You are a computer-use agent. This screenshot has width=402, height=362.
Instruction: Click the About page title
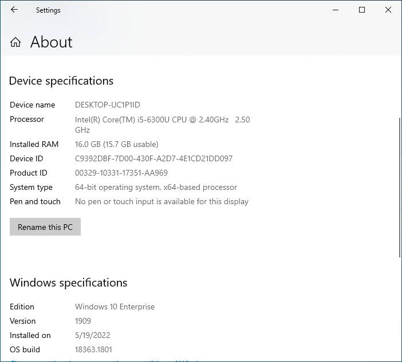pos(51,42)
